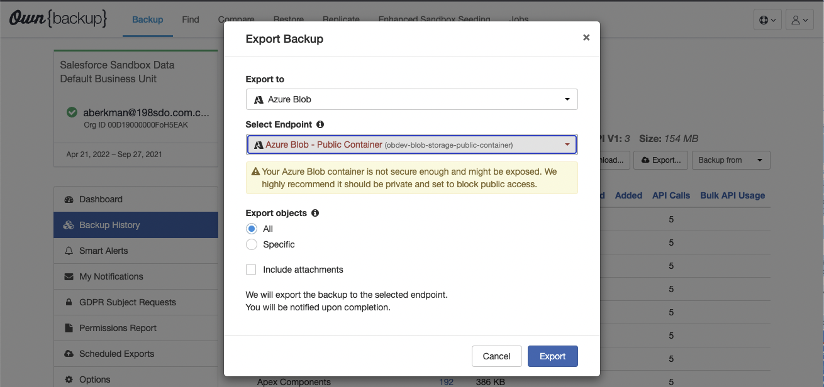The width and height of the screenshot is (824, 387).
Task: Open the Export to dropdown
Action: [411, 99]
